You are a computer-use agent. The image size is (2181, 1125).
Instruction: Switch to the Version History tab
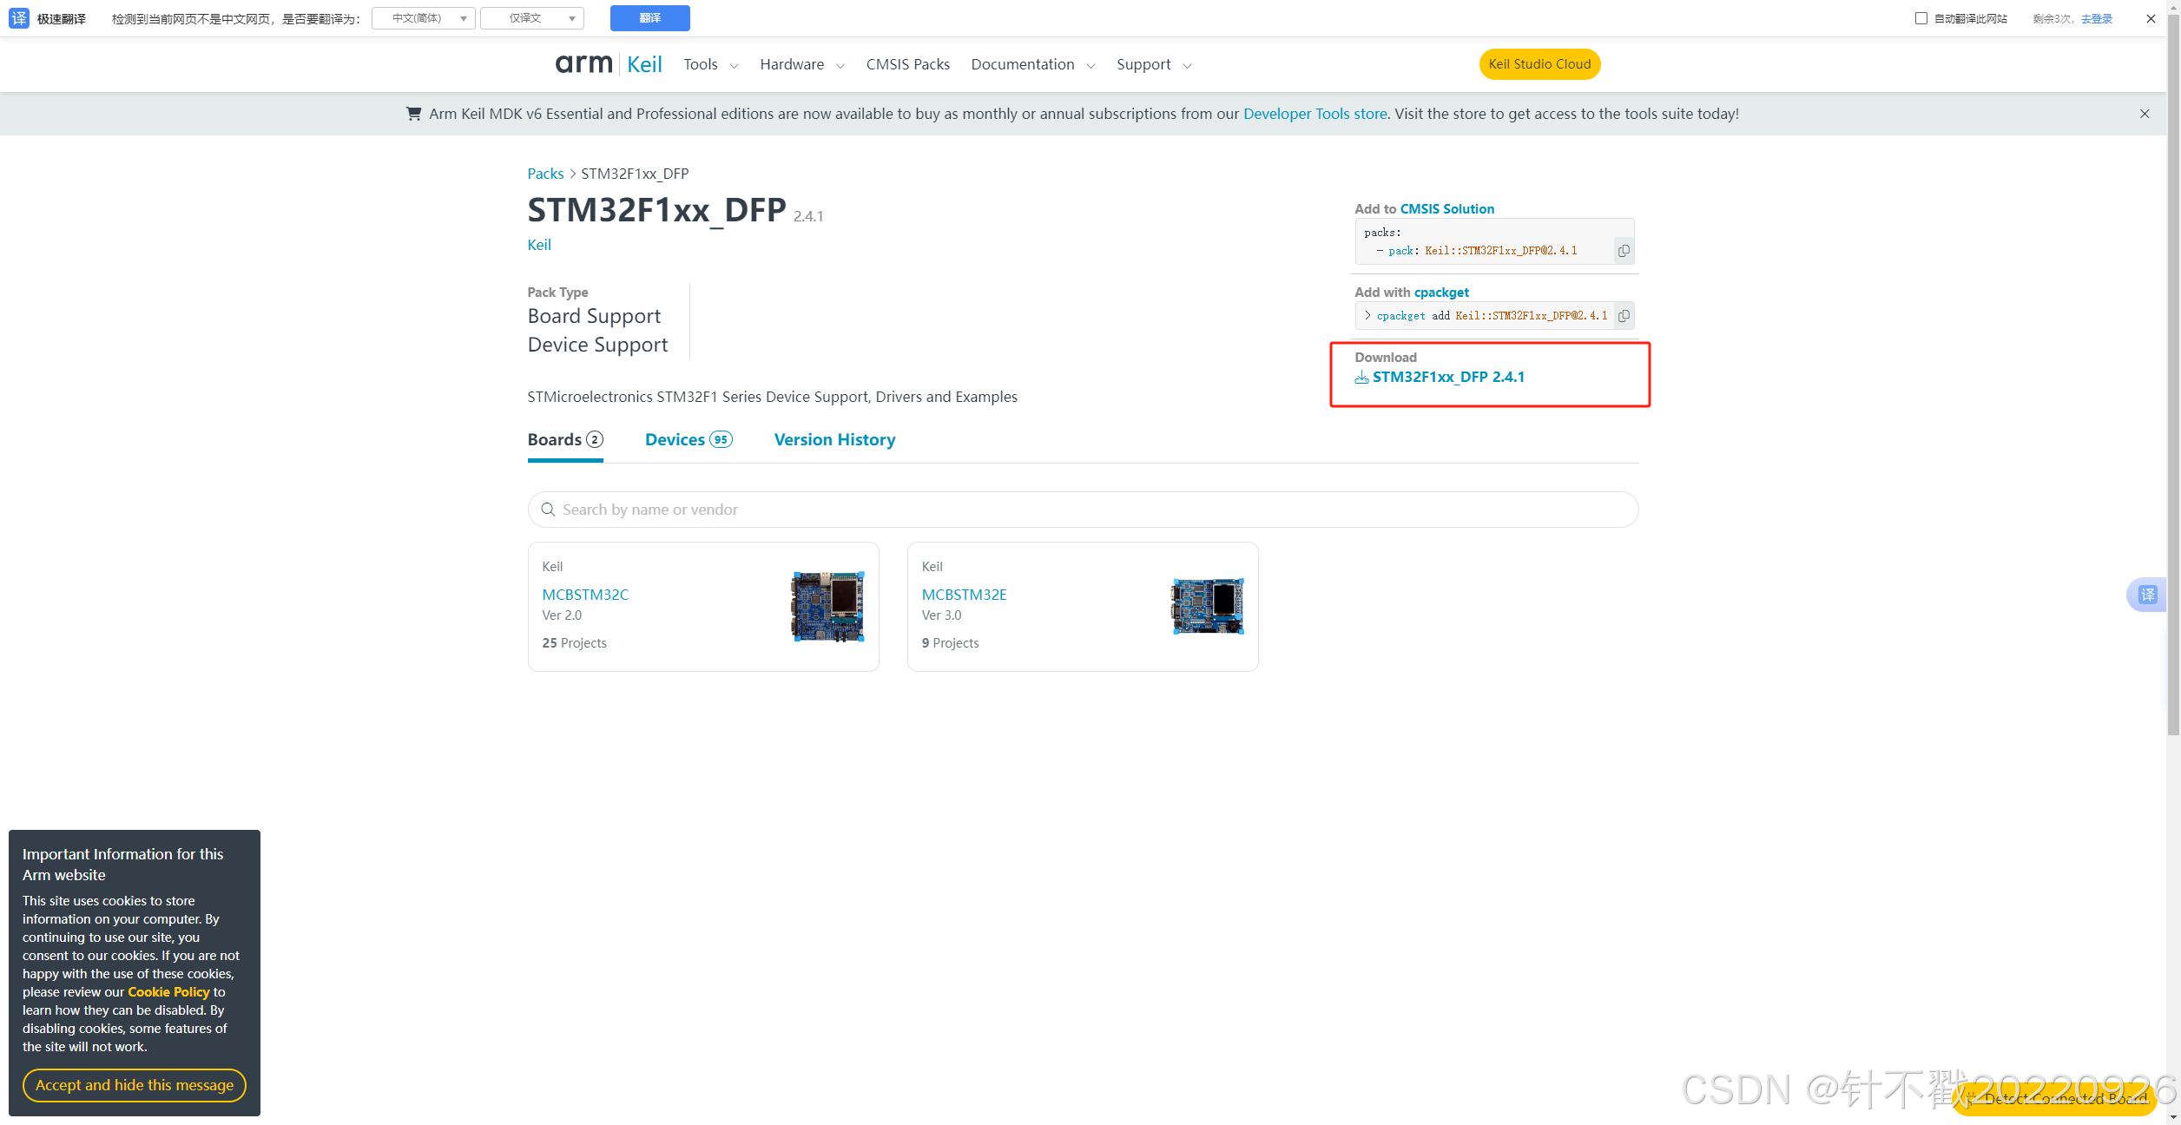click(834, 439)
